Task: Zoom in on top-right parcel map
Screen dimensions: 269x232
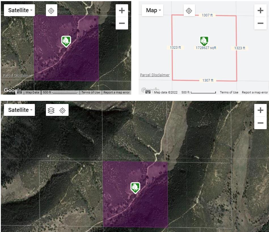Action: coord(260,11)
